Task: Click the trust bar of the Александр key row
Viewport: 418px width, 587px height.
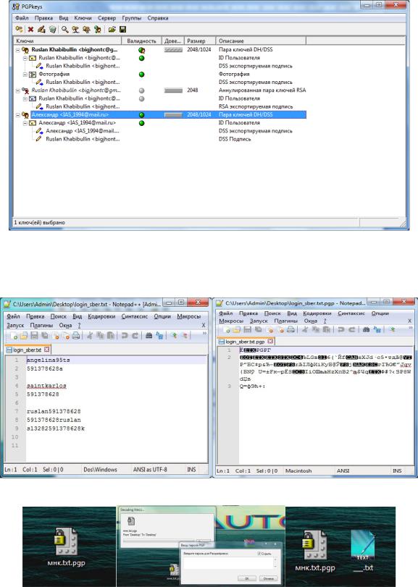Action: (173, 115)
